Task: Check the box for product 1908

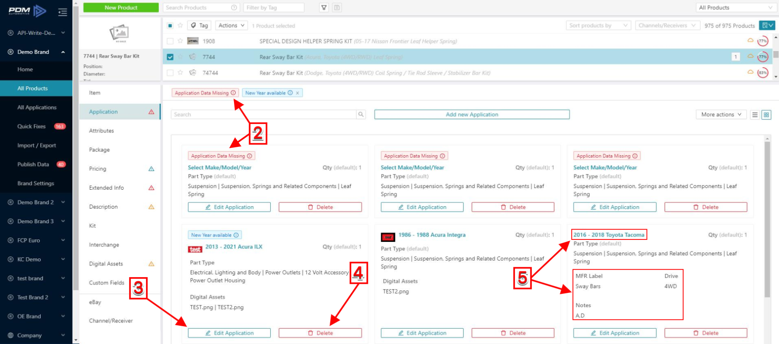Action: pos(170,41)
